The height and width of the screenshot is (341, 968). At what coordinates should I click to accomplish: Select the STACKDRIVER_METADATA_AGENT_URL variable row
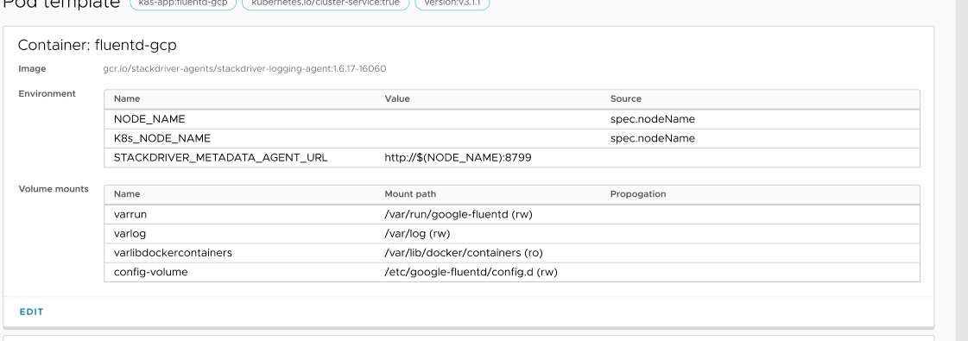point(512,157)
